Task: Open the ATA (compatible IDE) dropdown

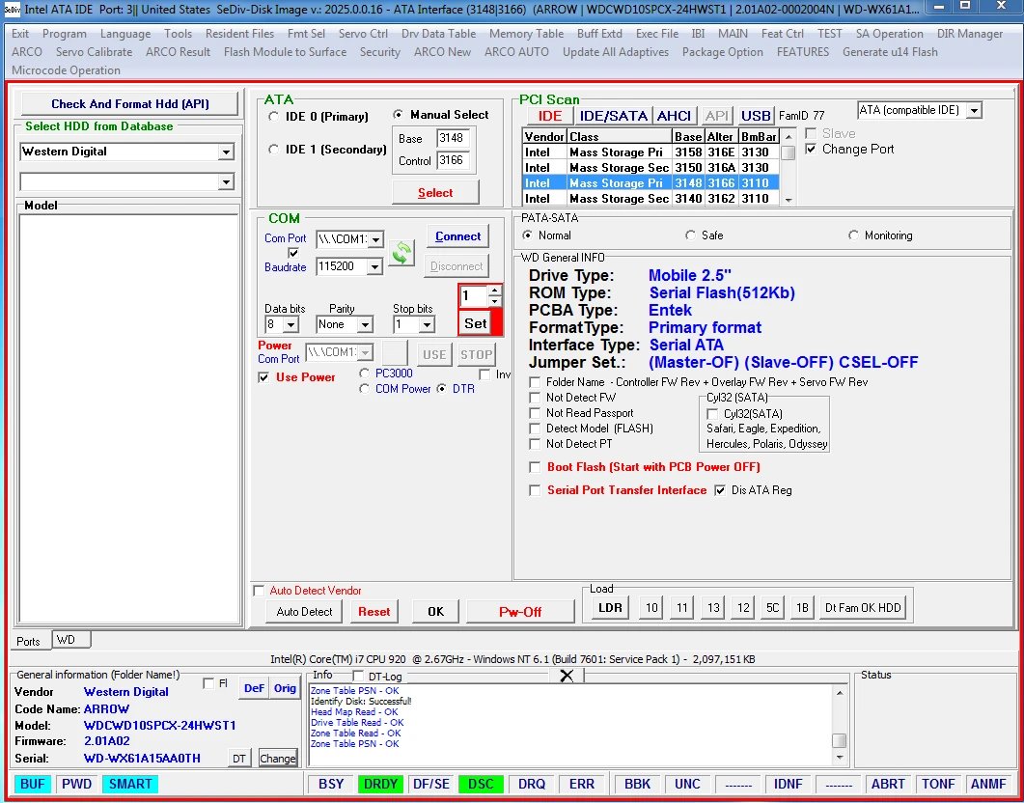Action: 974,111
